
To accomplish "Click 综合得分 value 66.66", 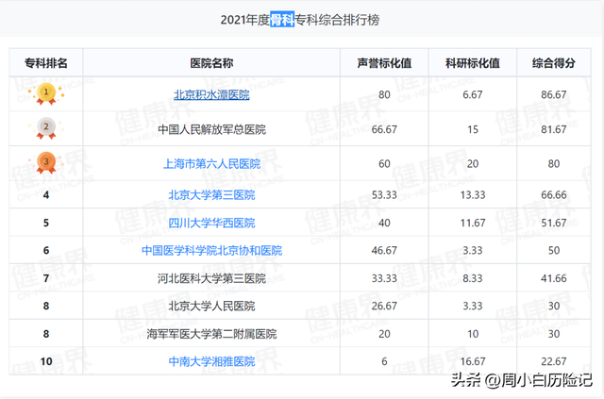I will coord(554,195).
